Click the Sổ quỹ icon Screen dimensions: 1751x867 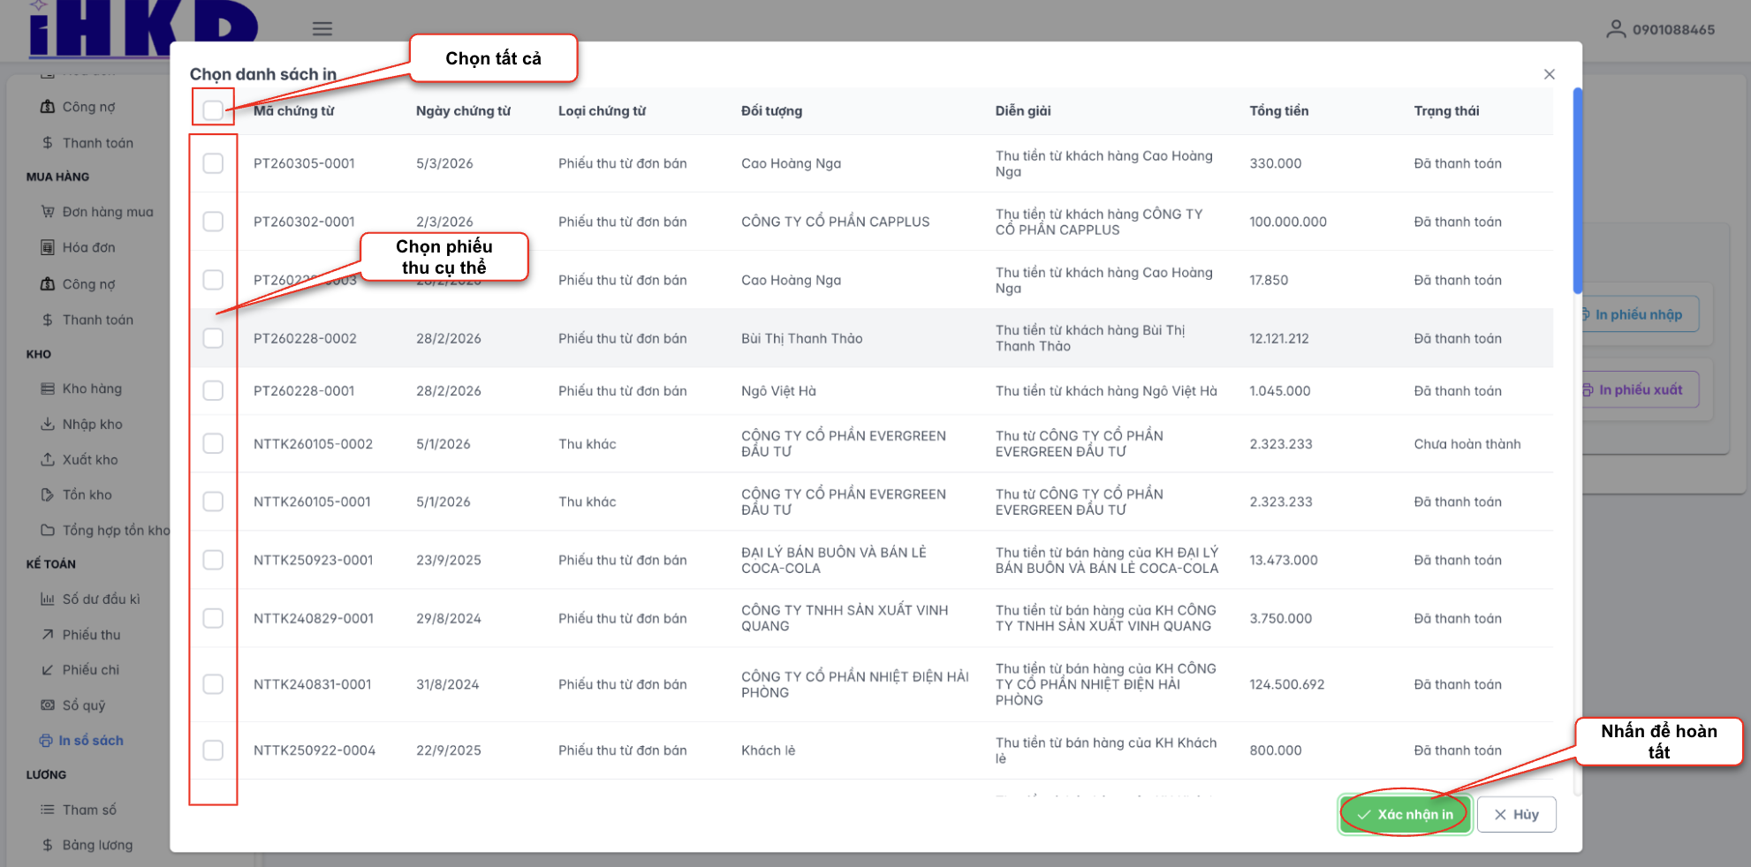[x=48, y=705]
